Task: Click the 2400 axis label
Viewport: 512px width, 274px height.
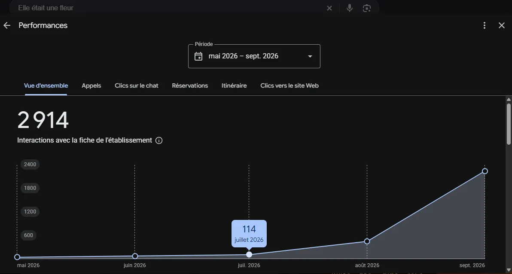Action: pos(30,164)
